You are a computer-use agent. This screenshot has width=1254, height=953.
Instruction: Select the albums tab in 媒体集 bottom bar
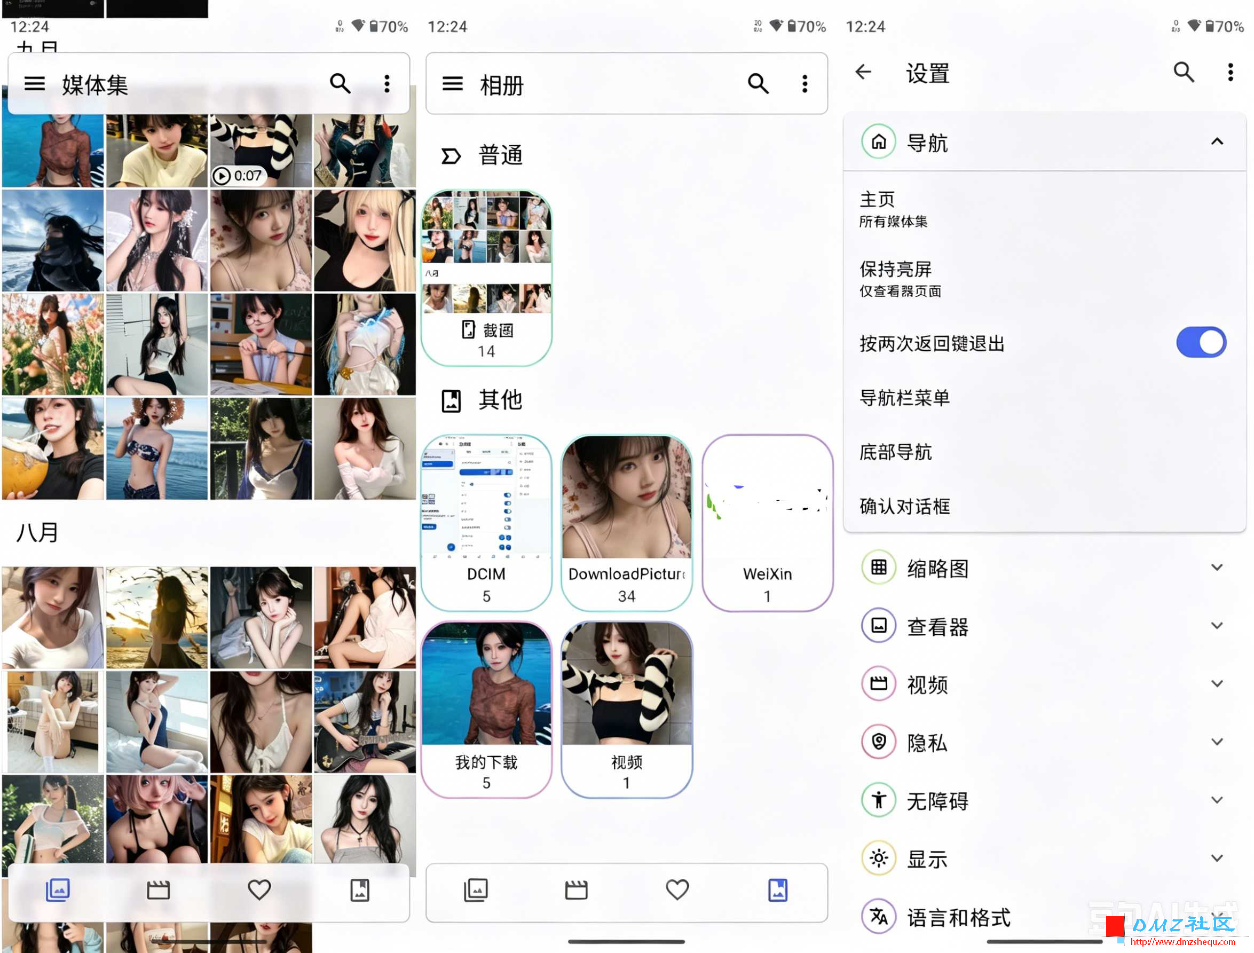click(360, 889)
